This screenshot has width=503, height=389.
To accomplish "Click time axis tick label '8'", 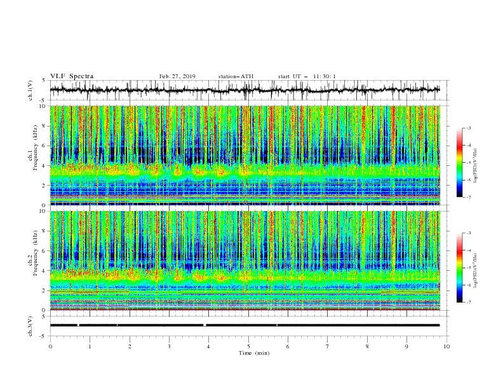I will pos(367,346).
